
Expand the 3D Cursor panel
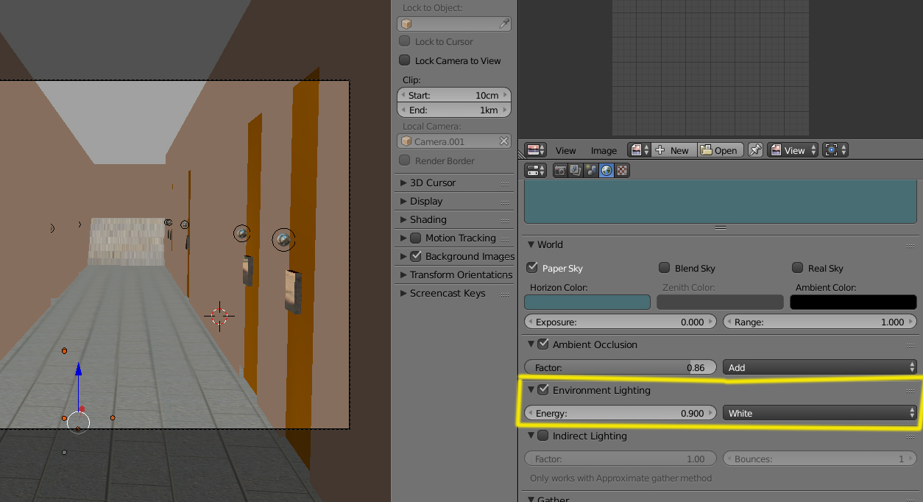tap(403, 183)
